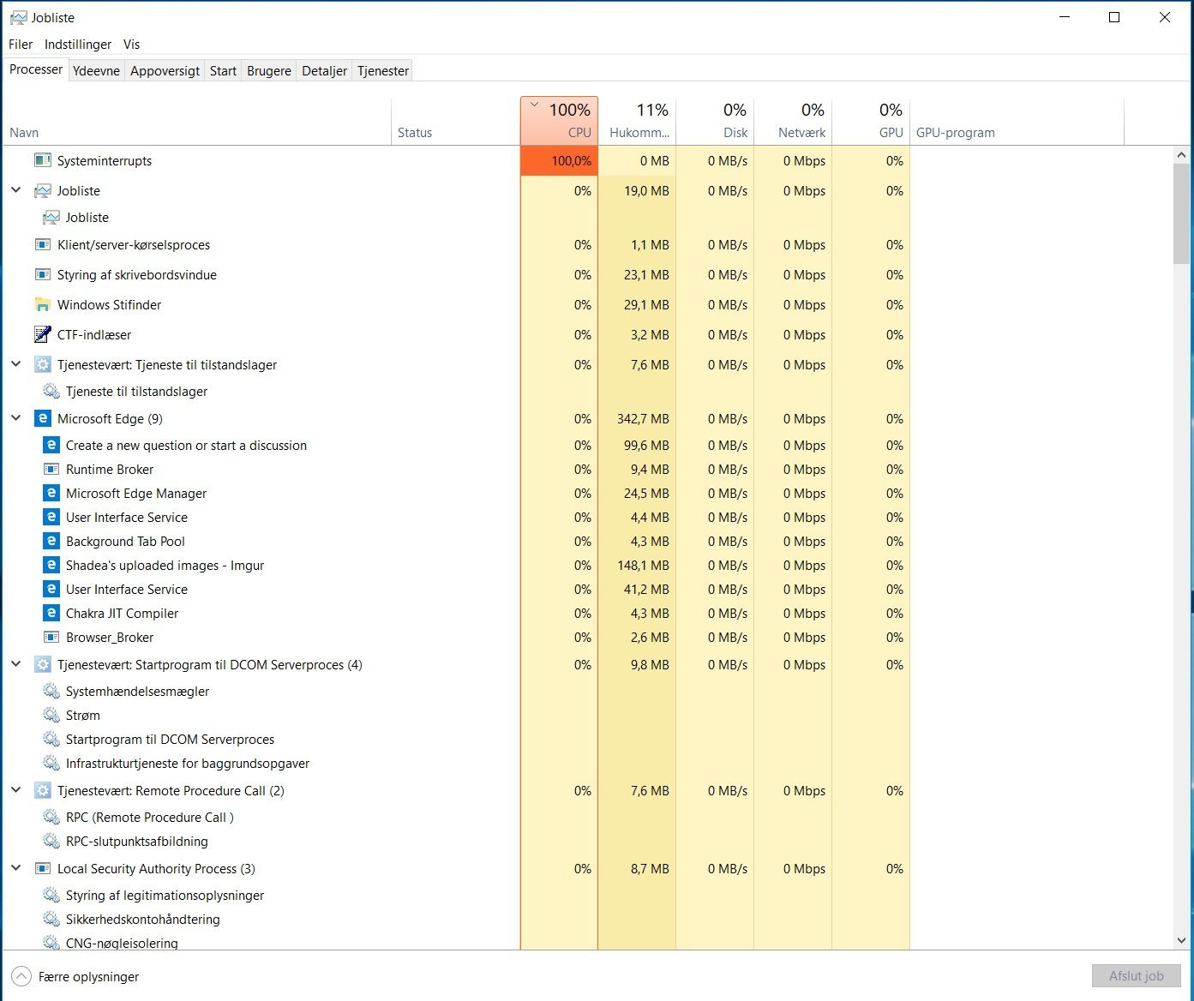Click the Tjenestevært Remote Procedure Call icon
Image resolution: width=1194 pixels, height=1001 pixels.
point(42,790)
